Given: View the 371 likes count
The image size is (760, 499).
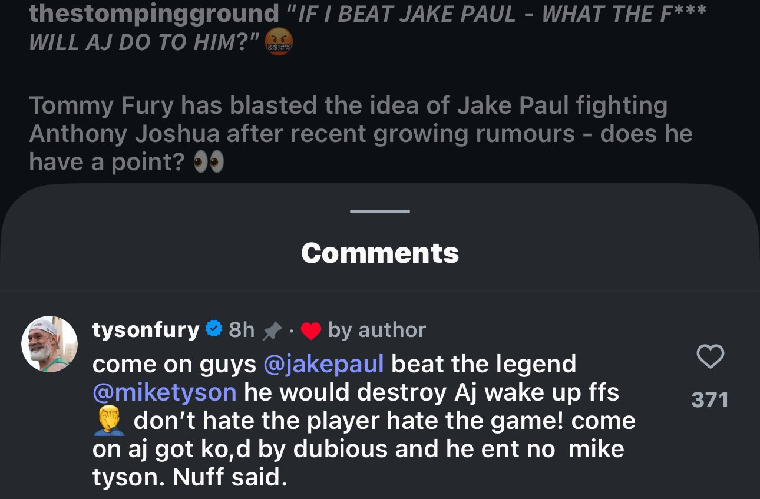Looking at the screenshot, I should 710,400.
